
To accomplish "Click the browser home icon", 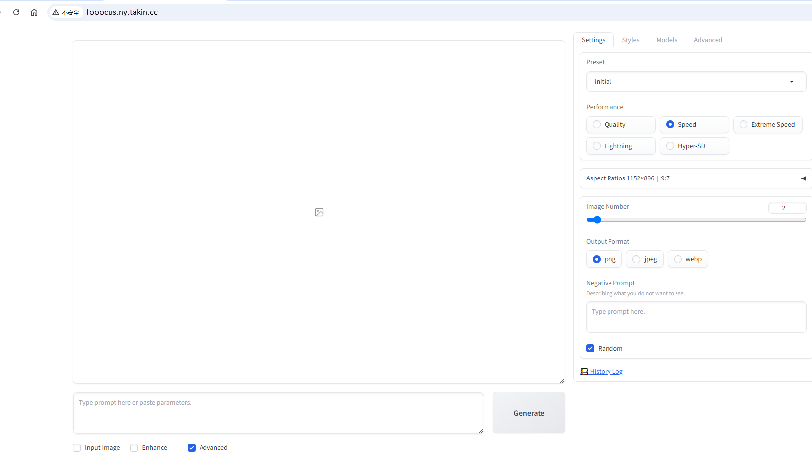I will (34, 12).
